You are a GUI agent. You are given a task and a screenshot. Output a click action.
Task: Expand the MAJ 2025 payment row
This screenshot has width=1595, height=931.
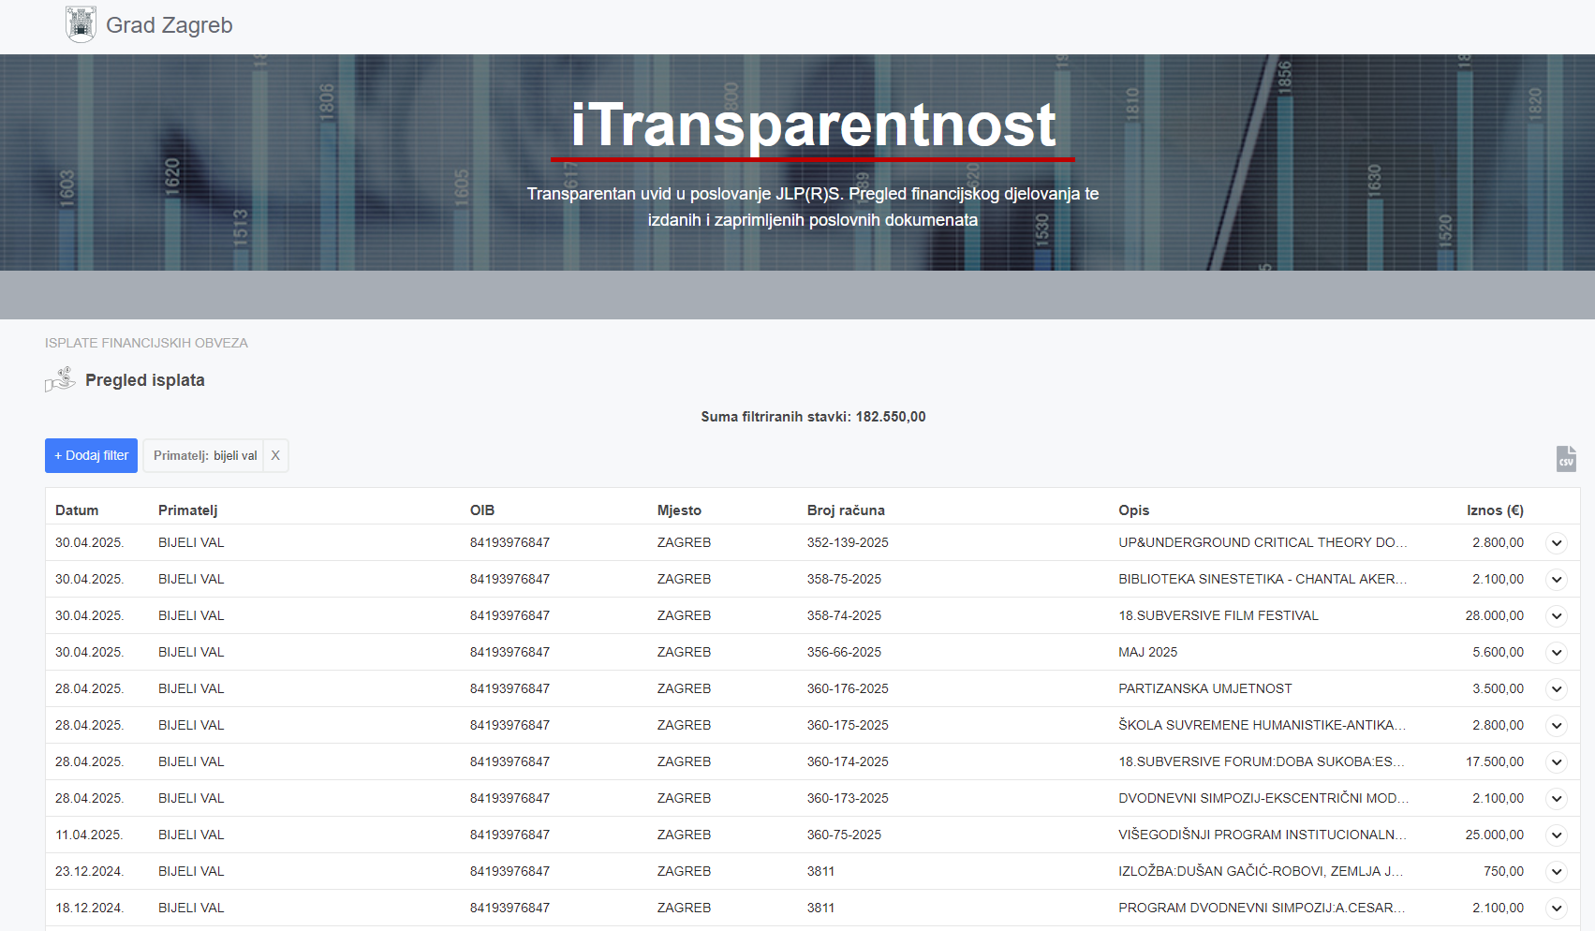click(x=1557, y=653)
